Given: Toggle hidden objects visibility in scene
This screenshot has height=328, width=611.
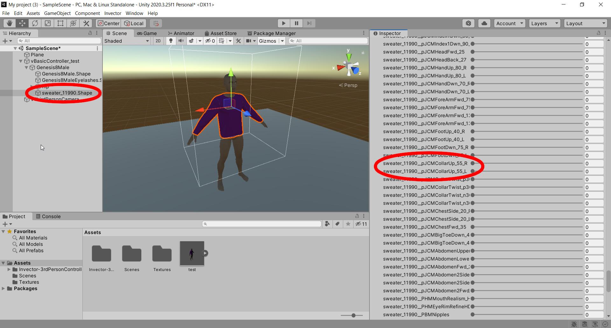Looking at the screenshot, I should click(210, 41).
